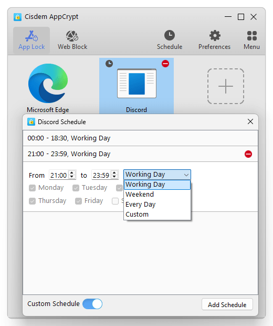Collapse the Working Day combo box
The image size is (273, 326).
(x=157, y=175)
